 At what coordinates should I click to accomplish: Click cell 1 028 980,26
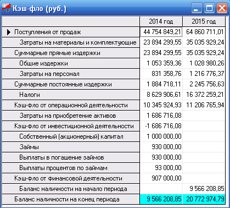pyautogui.click(x=204, y=63)
